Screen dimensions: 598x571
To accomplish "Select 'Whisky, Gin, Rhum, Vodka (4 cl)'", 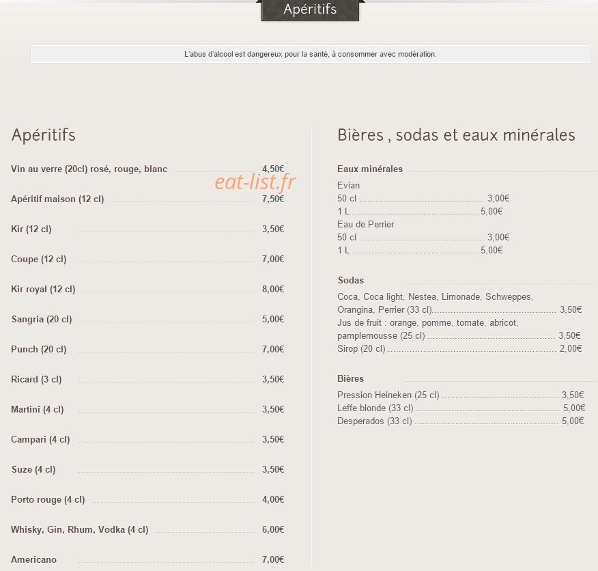I will click(80, 530).
